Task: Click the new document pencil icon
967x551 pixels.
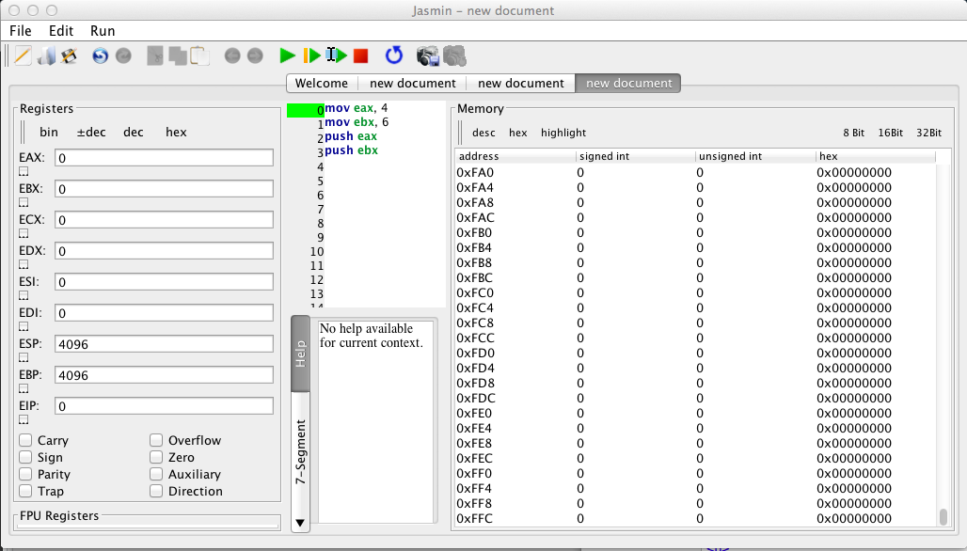Action: (23, 56)
